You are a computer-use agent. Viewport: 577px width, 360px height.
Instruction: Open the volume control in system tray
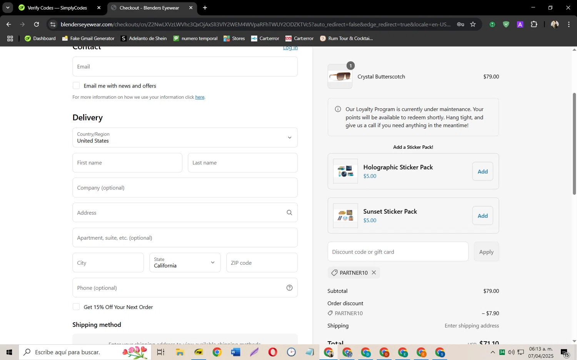[x=511, y=352]
